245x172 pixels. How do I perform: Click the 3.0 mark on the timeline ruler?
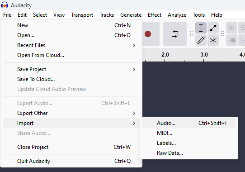click(204, 55)
